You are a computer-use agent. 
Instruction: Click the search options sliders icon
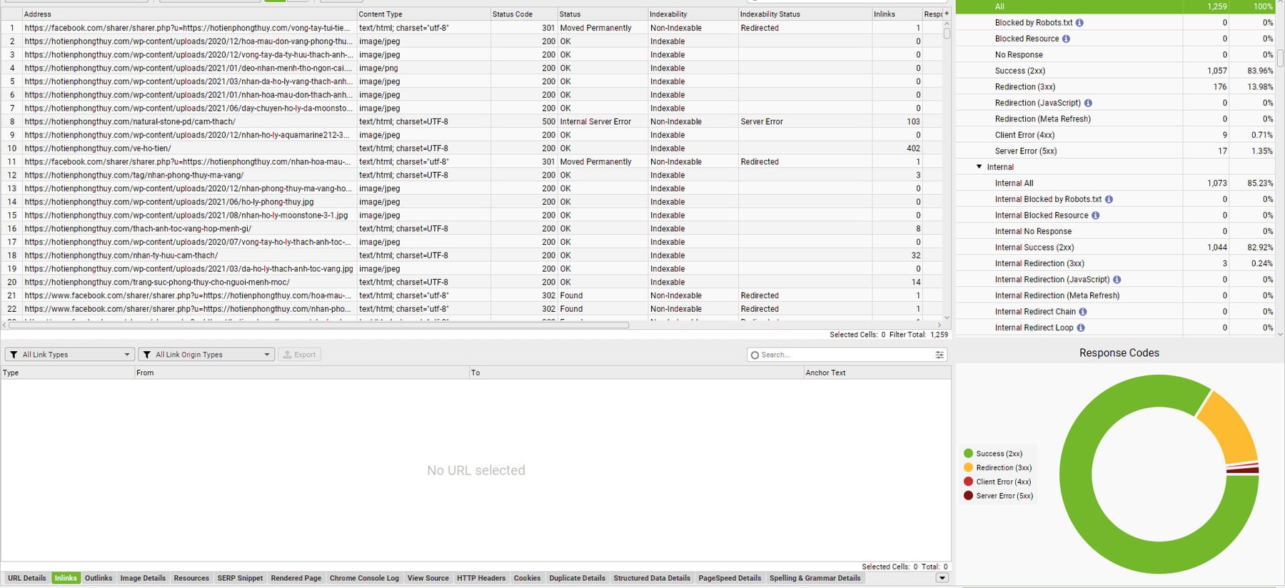(x=939, y=355)
